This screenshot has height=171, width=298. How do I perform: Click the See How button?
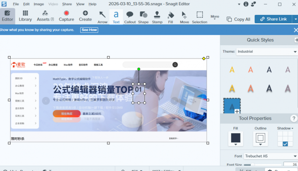tap(89, 30)
